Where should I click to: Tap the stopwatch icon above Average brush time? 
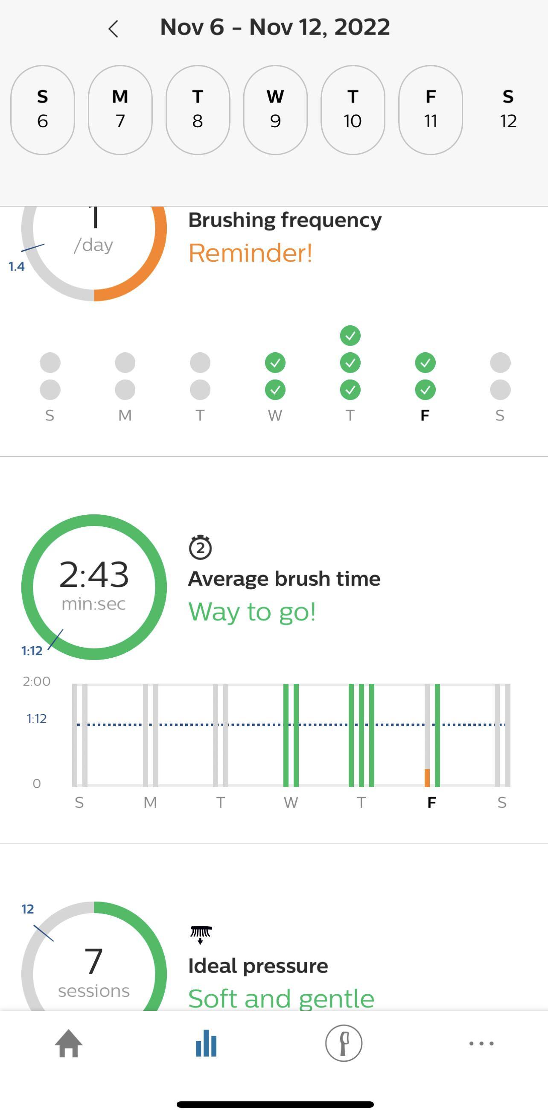200,548
